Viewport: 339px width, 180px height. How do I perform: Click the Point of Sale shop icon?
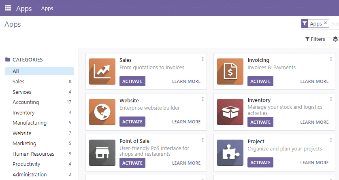[102, 153]
